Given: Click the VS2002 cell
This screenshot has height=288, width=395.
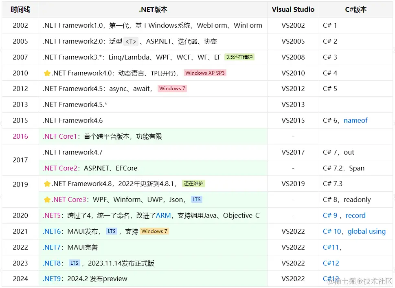Looking at the screenshot, I should click(x=293, y=25).
